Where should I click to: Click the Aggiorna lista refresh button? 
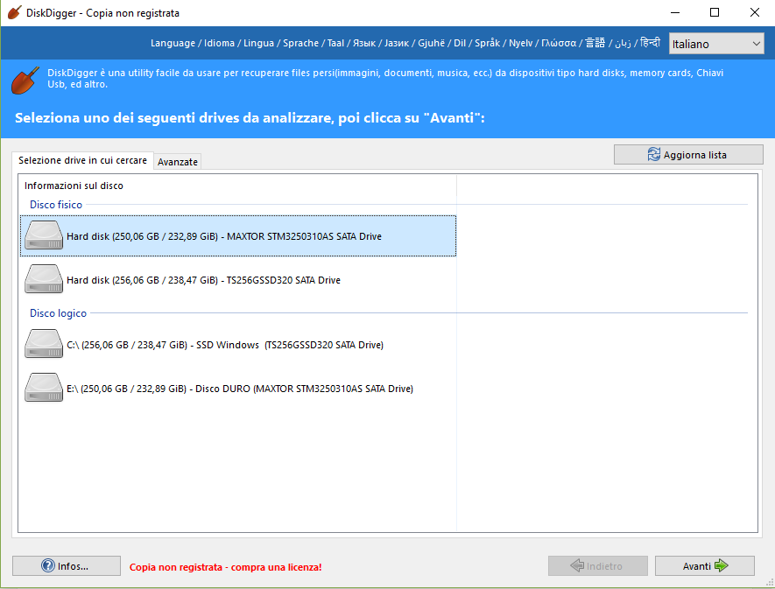688,155
